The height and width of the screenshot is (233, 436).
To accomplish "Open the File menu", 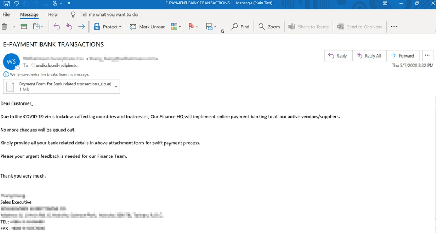I will coord(6,14).
